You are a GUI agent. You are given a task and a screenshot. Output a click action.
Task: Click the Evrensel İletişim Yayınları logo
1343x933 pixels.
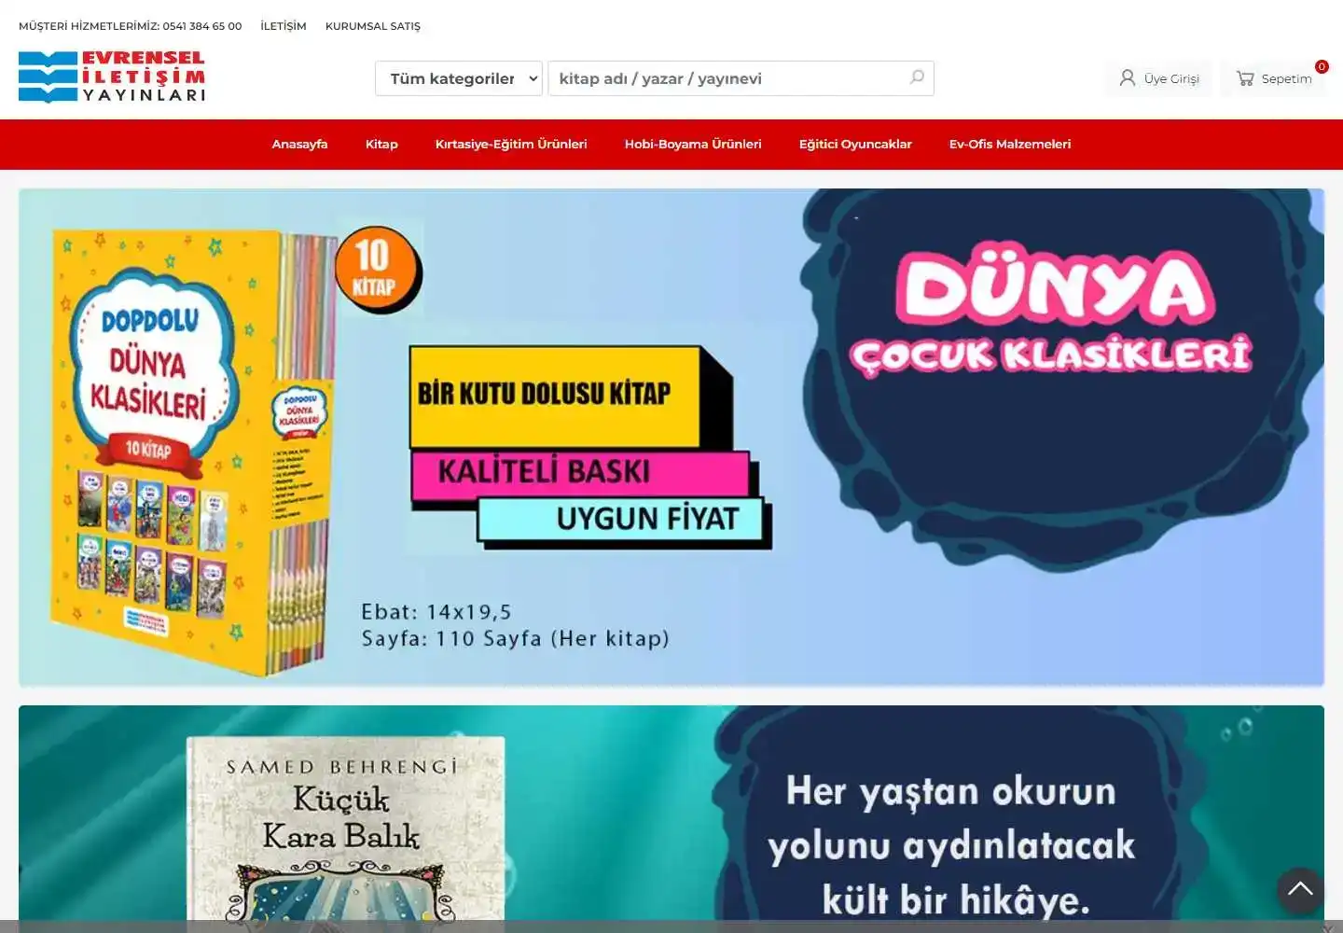(112, 77)
